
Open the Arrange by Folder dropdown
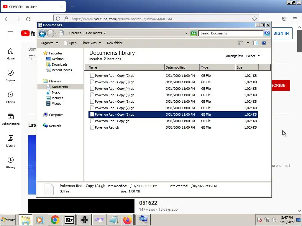(x=253, y=56)
